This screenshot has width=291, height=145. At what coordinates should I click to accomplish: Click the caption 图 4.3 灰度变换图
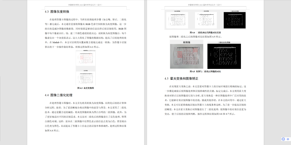(x=86, y=88)
